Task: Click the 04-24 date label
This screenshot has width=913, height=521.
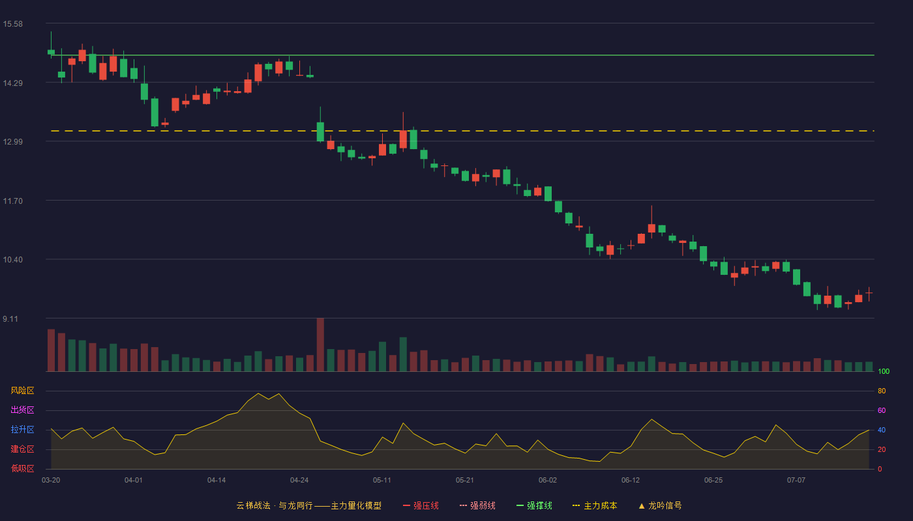Action: pyautogui.click(x=299, y=480)
